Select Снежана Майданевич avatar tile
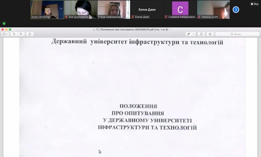Viewport: 261px width, 157px height. tap(180, 10)
